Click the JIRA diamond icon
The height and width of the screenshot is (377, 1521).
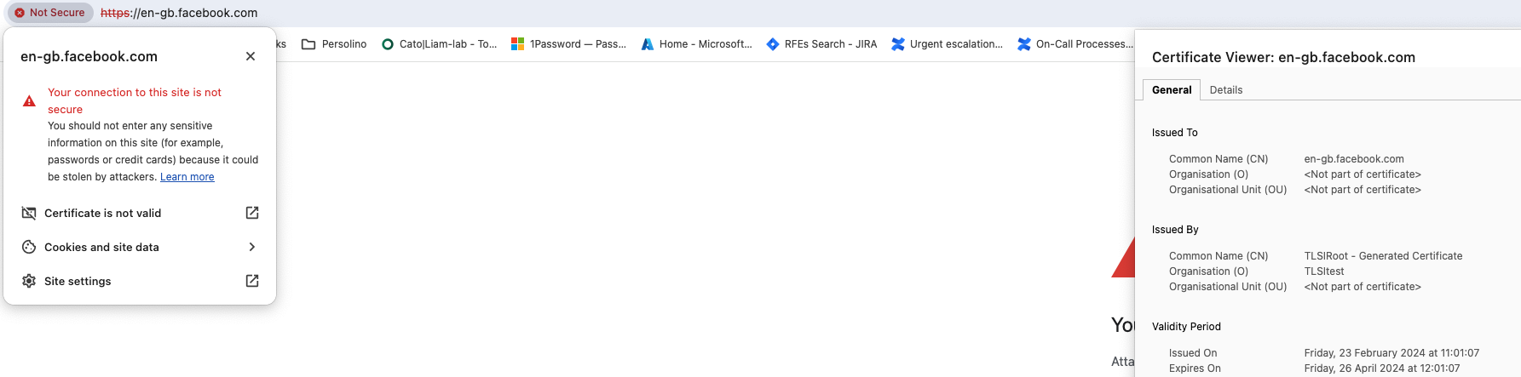[773, 44]
